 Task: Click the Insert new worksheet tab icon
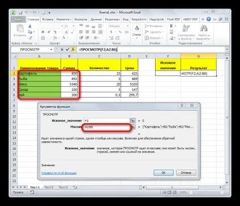[x=75, y=187]
